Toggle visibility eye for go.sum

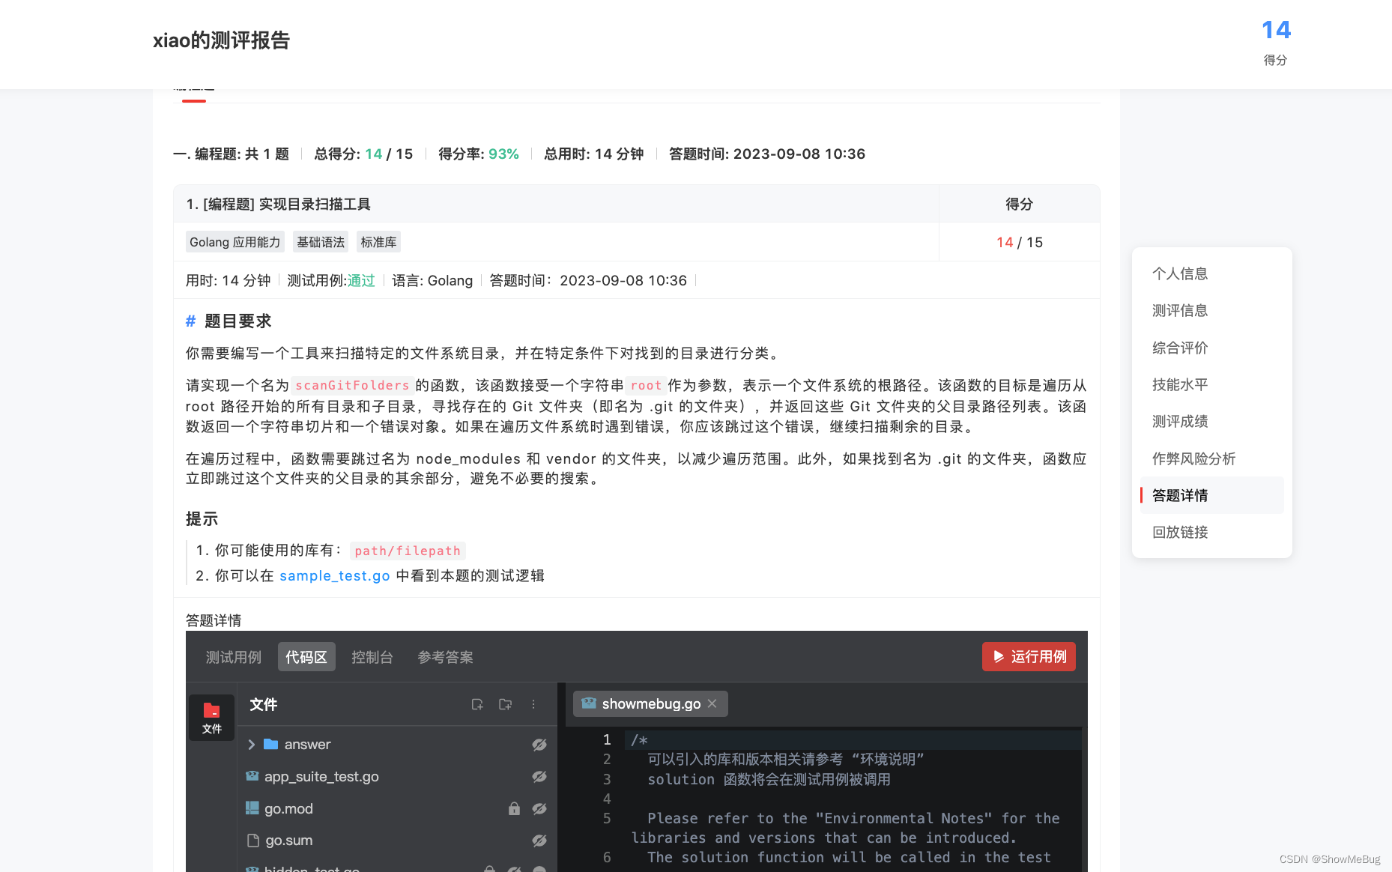pyautogui.click(x=539, y=841)
